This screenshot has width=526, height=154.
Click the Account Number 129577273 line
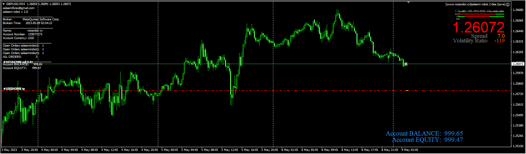(23, 34)
